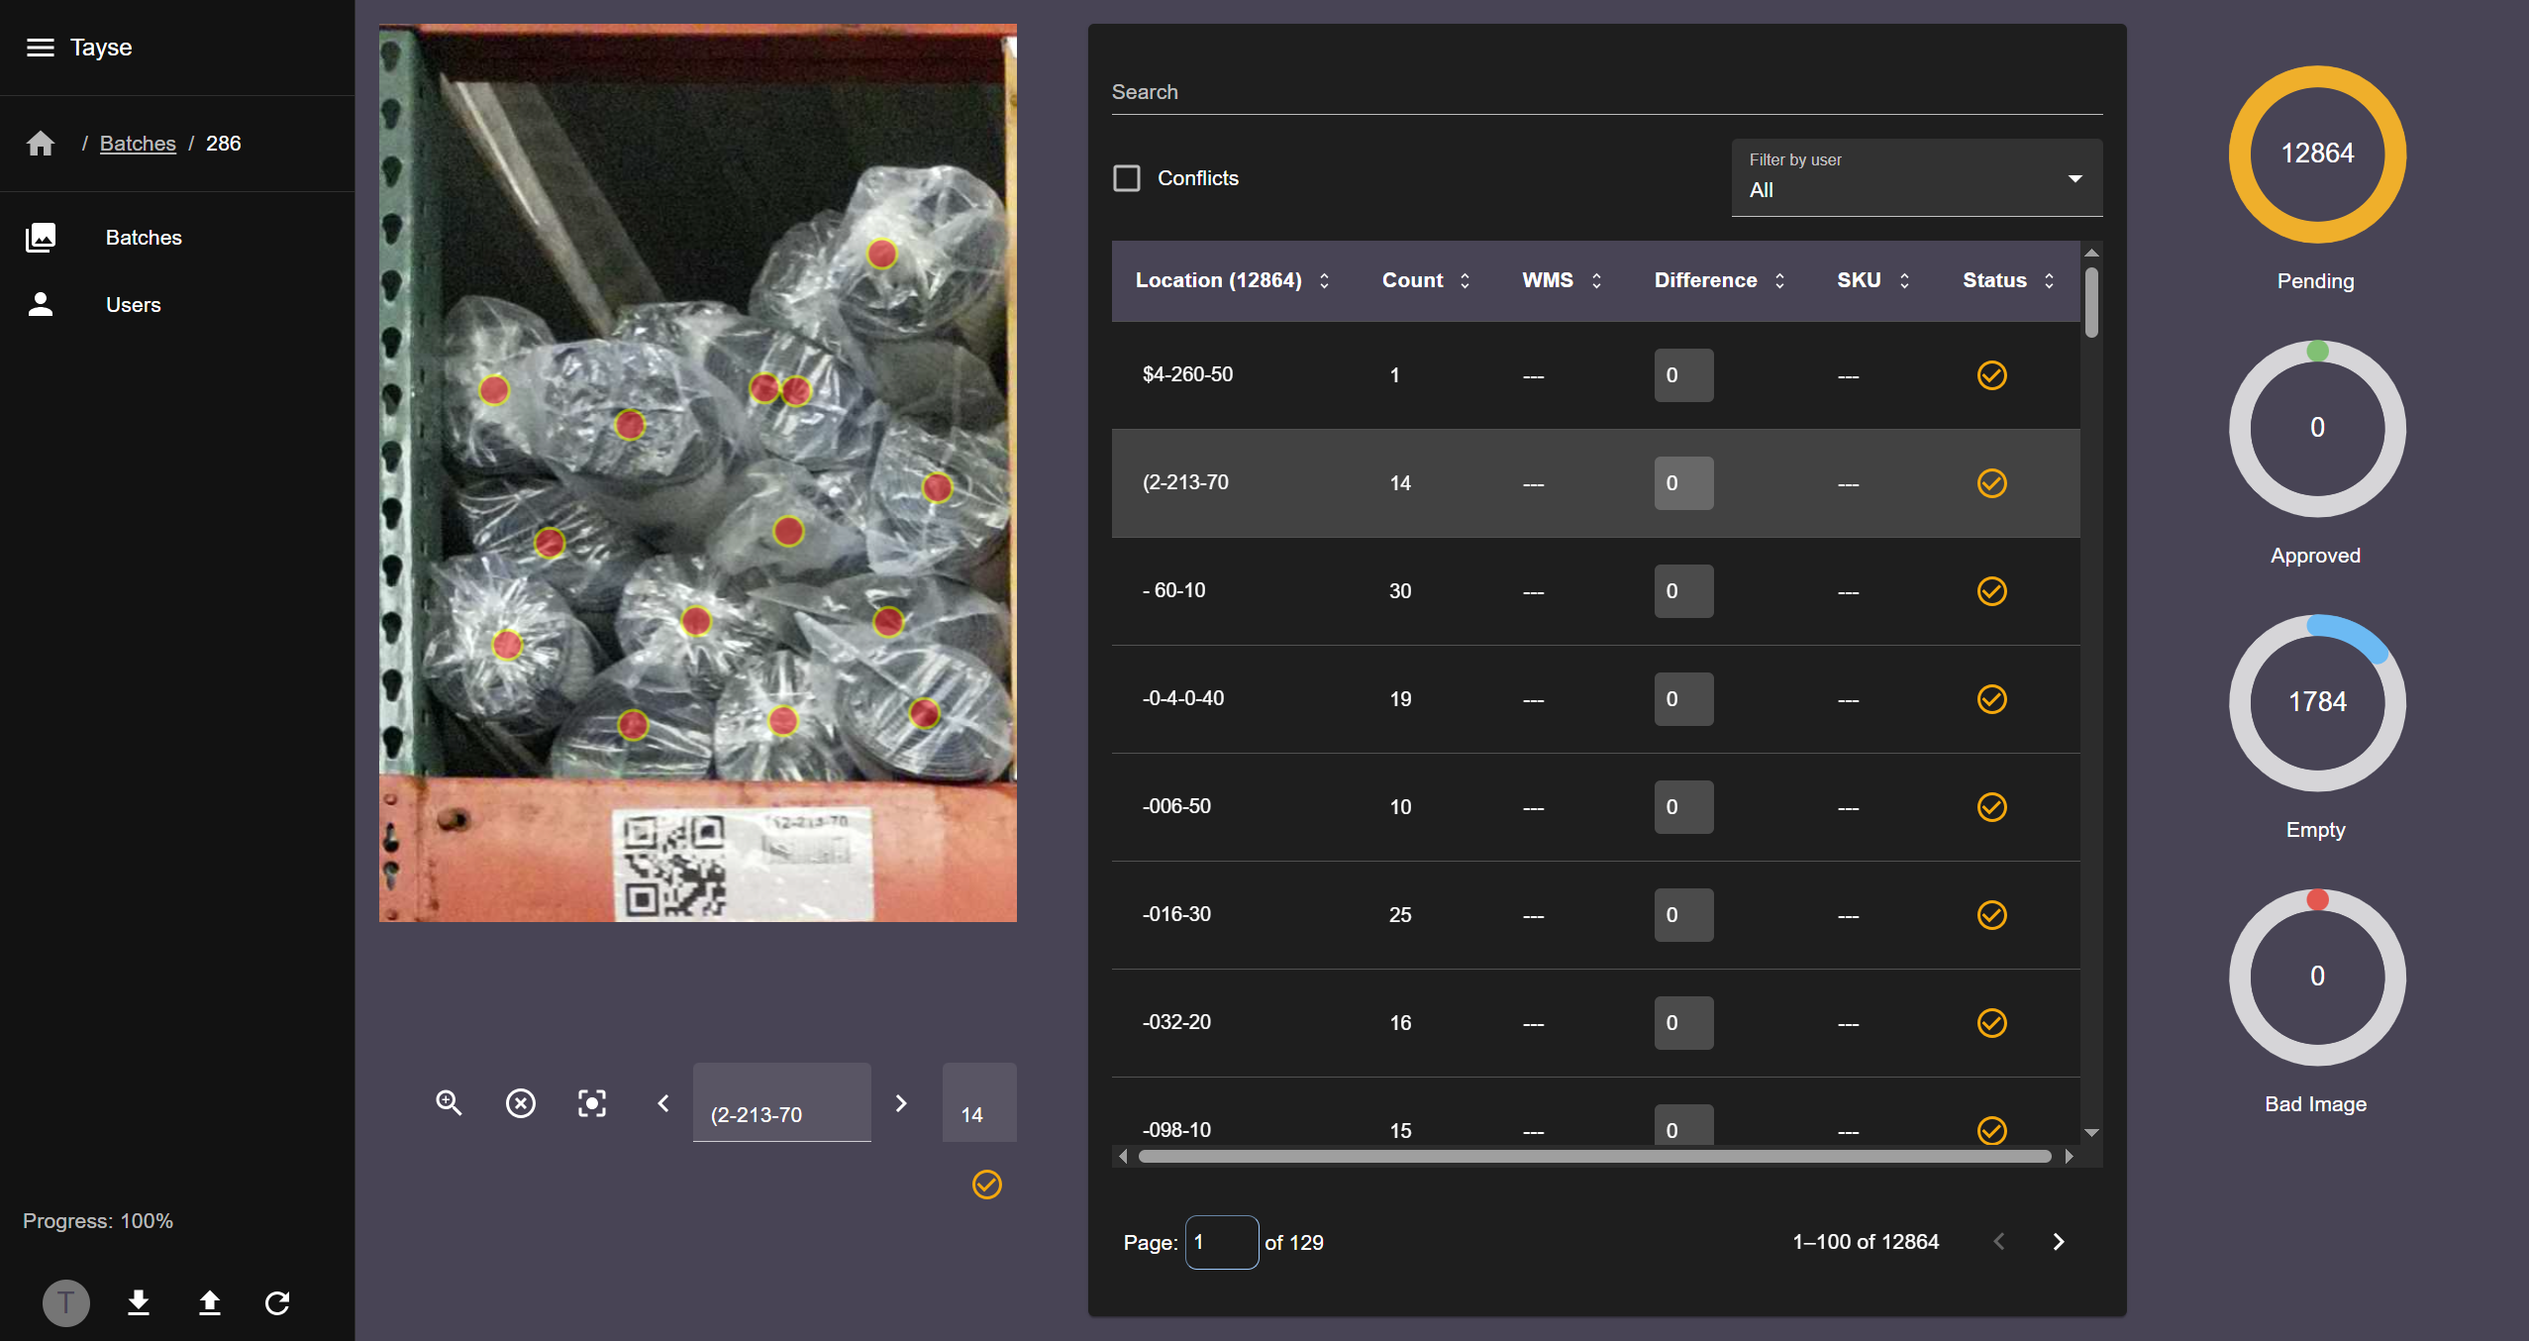Toggle approval checkmark below count 14 field
The height and width of the screenshot is (1341, 2529).
tap(986, 1185)
